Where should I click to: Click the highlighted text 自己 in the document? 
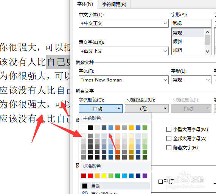56,62
